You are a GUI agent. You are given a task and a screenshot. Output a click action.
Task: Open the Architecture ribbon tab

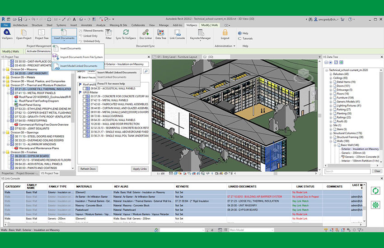(x=20, y=25)
